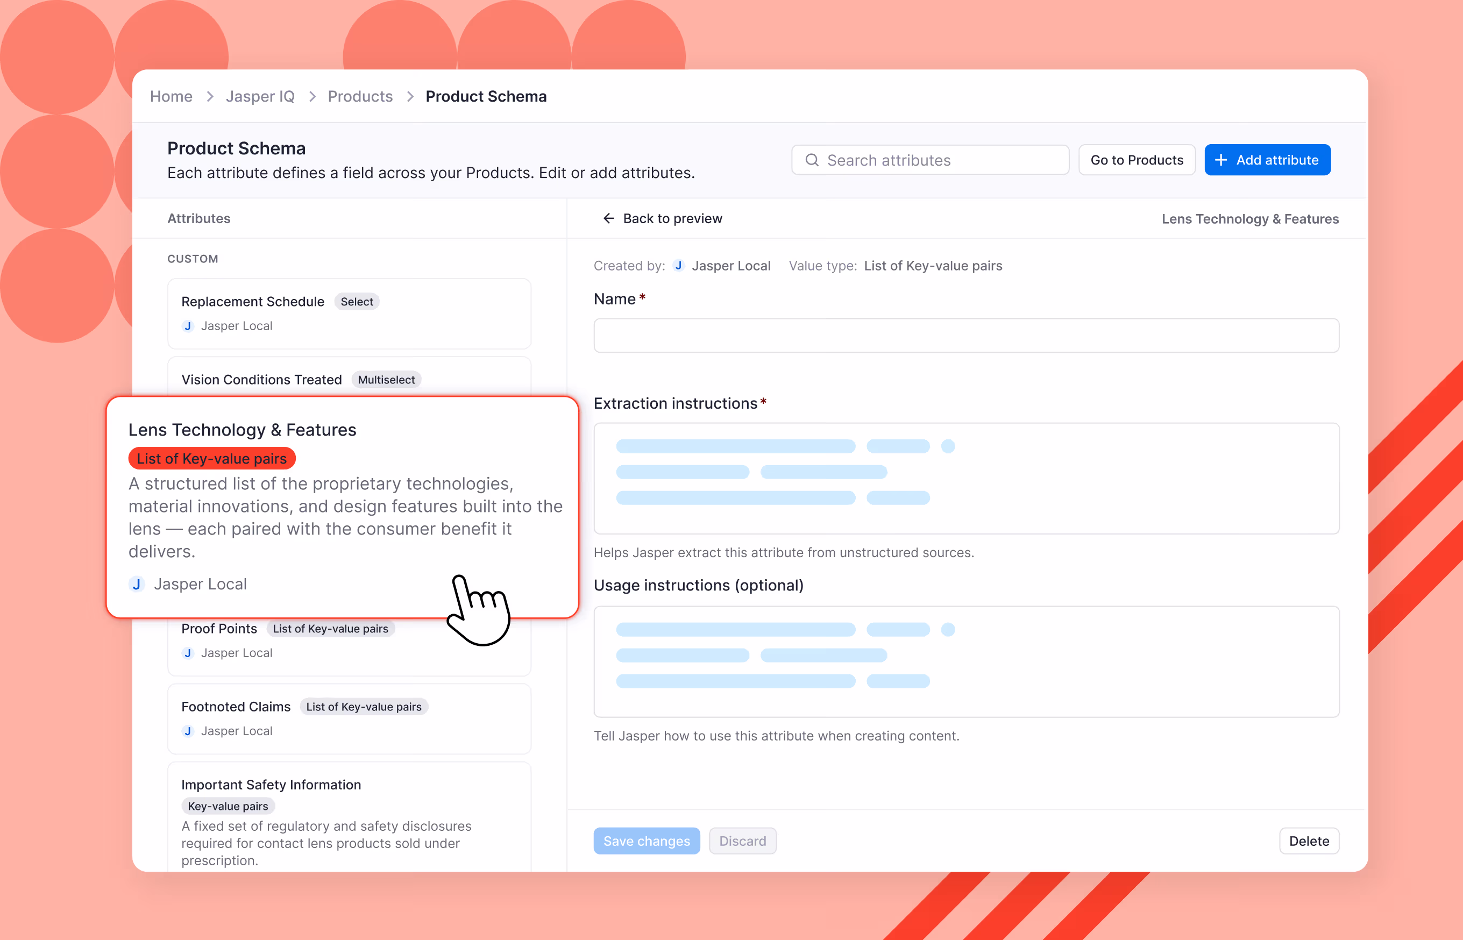Click the Usage instructions (optional) label
1463x940 pixels.
[x=699, y=586]
